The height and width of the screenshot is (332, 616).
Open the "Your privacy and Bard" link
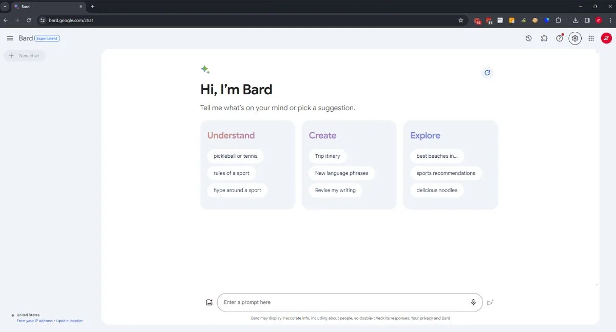point(430,318)
